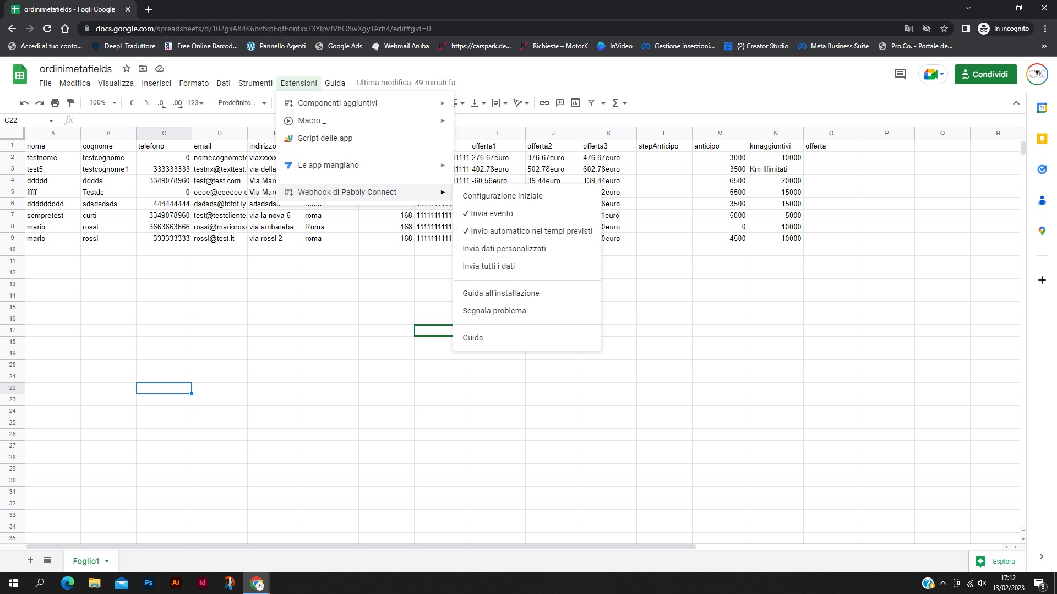Open Foglio1 sheet tab menu arrow
Viewport: 1057px width, 594px height.
(x=107, y=561)
